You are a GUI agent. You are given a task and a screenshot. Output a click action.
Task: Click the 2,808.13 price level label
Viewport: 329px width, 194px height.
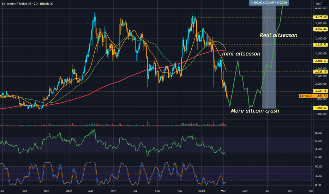tap(321, 61)
